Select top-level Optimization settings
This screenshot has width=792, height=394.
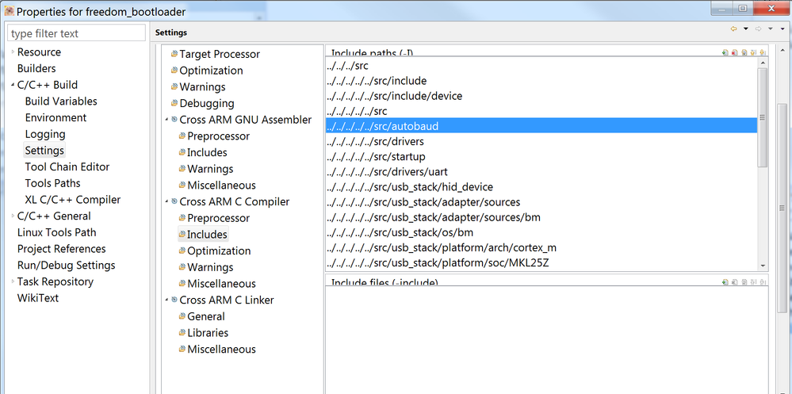pos(211,71)
